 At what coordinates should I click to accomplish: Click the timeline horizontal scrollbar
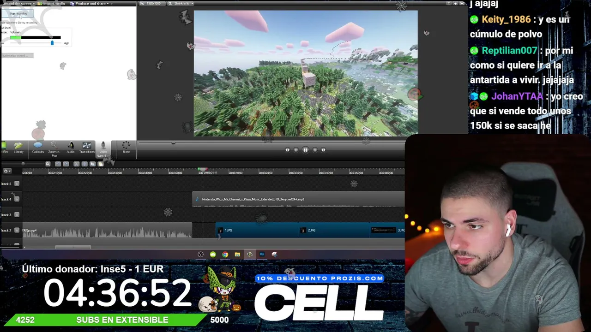click(73, 247)
